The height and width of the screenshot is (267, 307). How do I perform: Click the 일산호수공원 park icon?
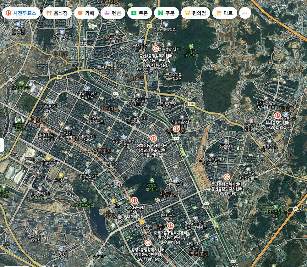(85, 200)
